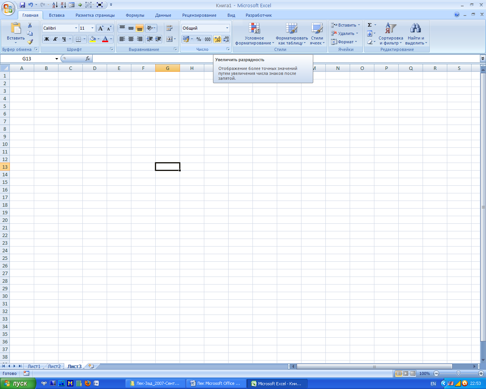Click Decrease Decimal button

pos(226,39)
